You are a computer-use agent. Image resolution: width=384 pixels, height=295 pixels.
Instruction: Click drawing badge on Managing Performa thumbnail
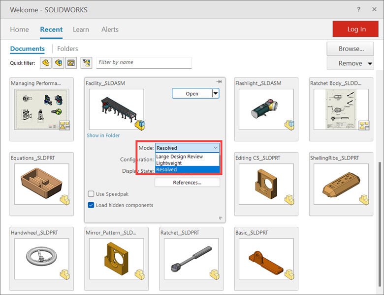64,125
